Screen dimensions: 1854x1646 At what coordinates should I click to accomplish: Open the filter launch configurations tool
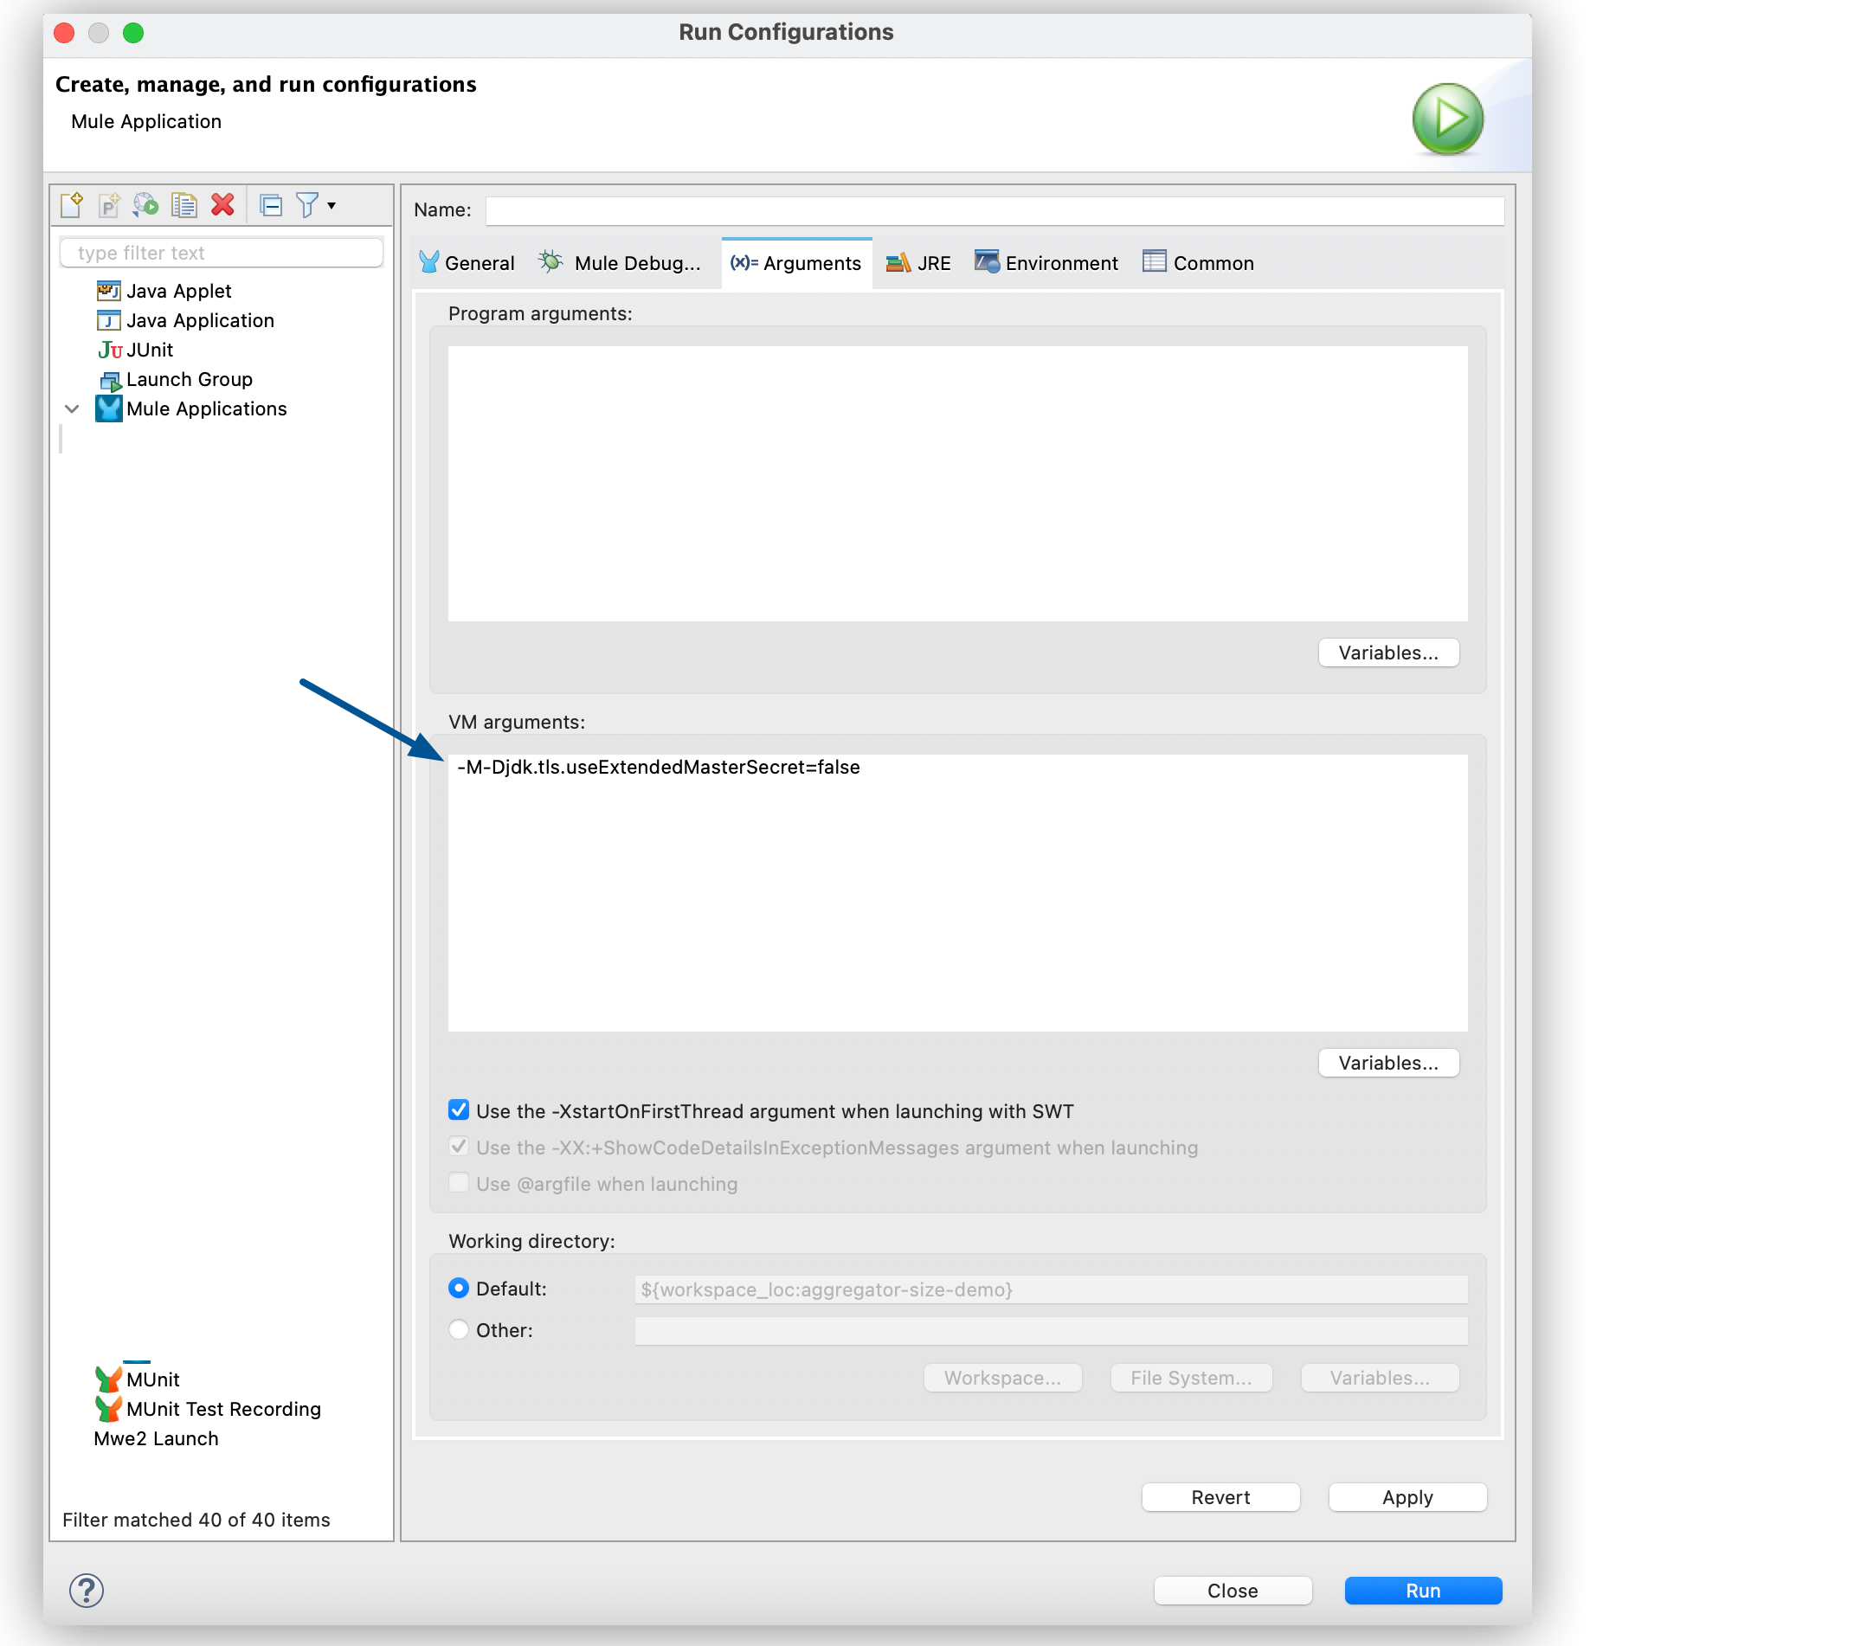coord(308,204)
